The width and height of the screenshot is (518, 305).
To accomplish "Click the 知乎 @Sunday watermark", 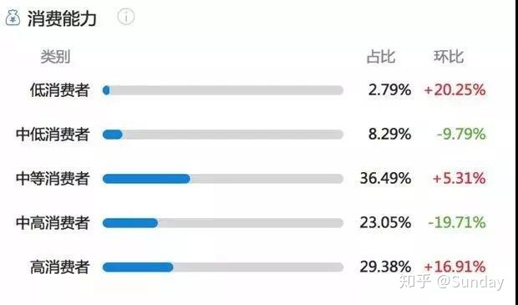I will [451, 282].
